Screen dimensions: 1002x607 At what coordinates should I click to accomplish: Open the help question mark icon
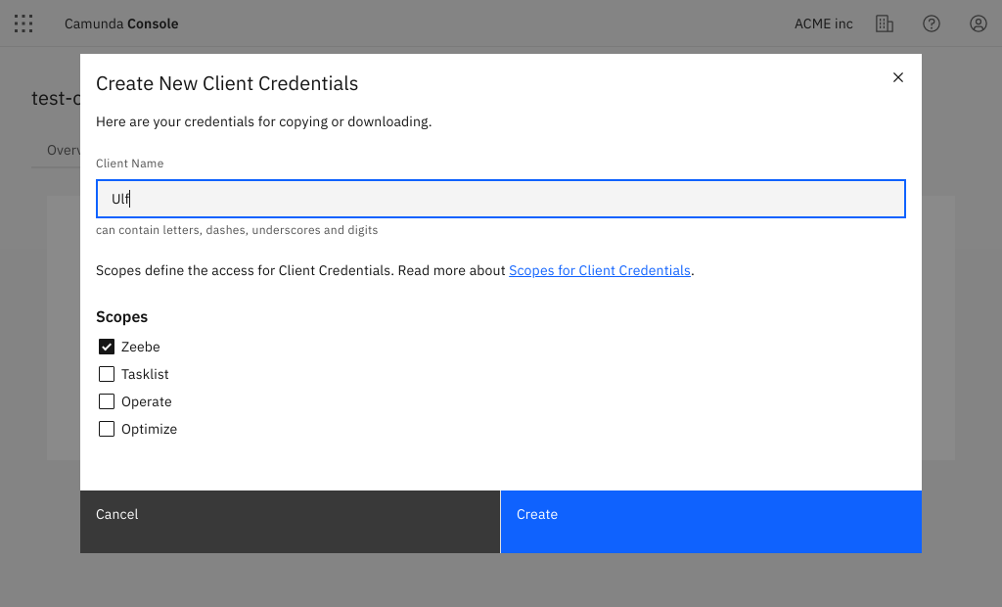point(932,23)
